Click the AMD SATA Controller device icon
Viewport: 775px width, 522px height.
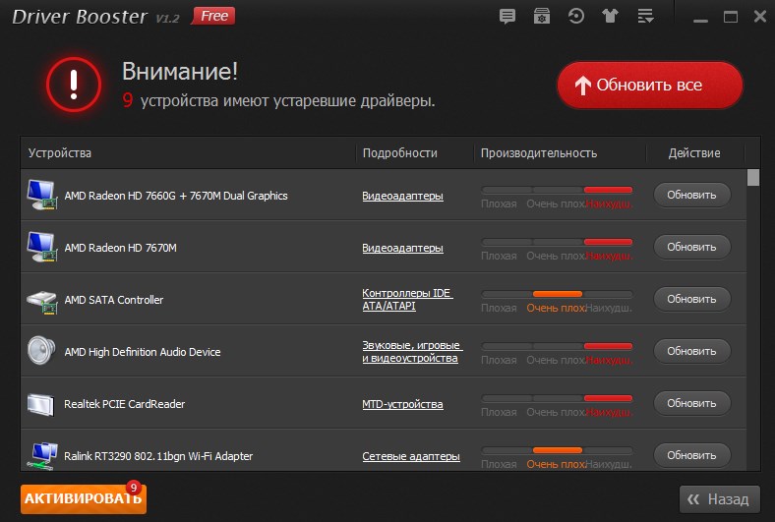(41, 299)
